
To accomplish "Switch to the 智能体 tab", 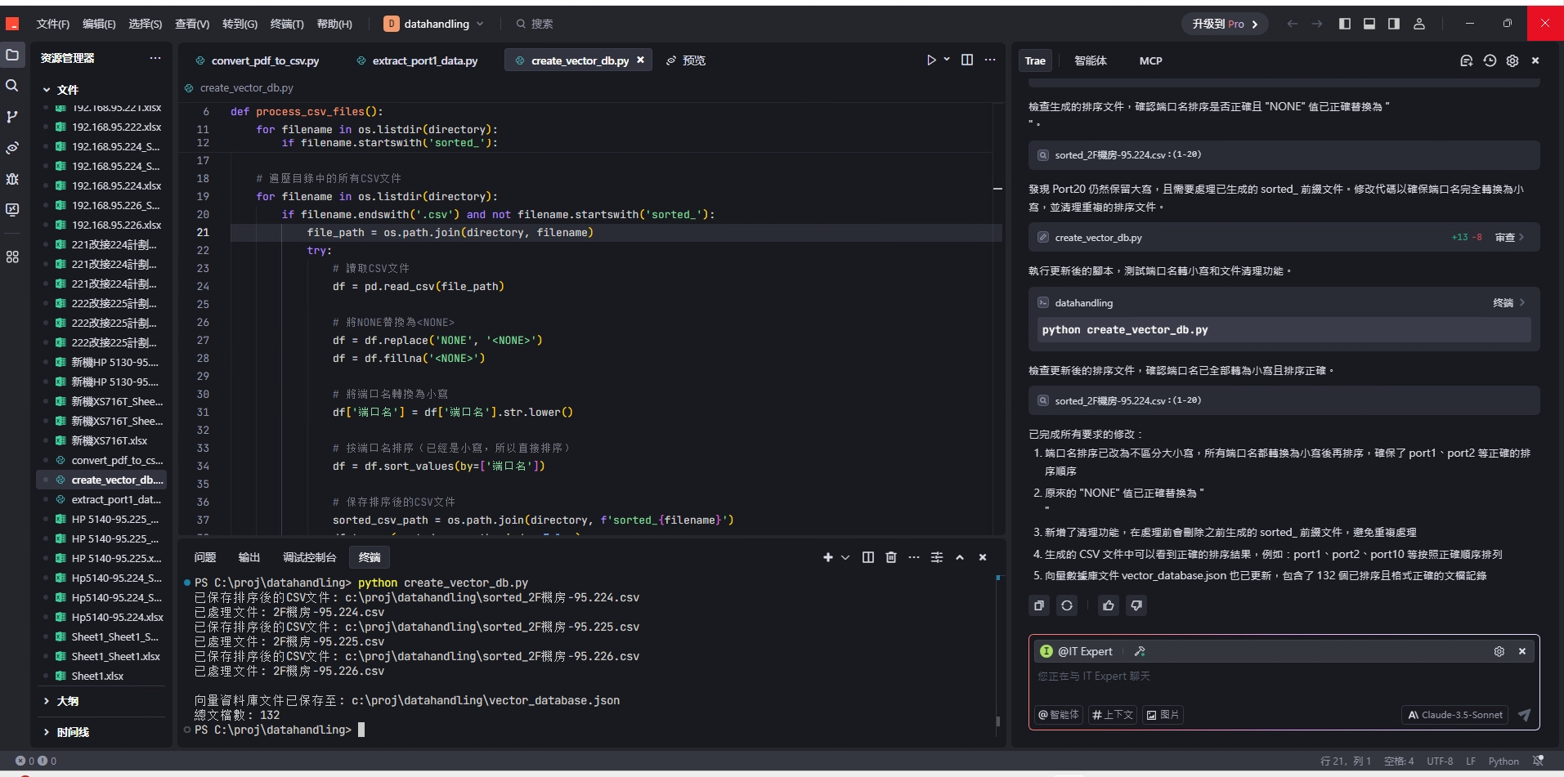I will (x=1091, y=60).
